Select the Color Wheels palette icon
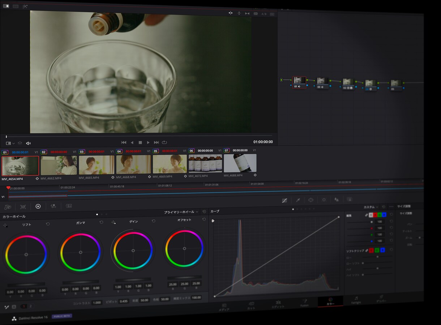 pos(38,206)
